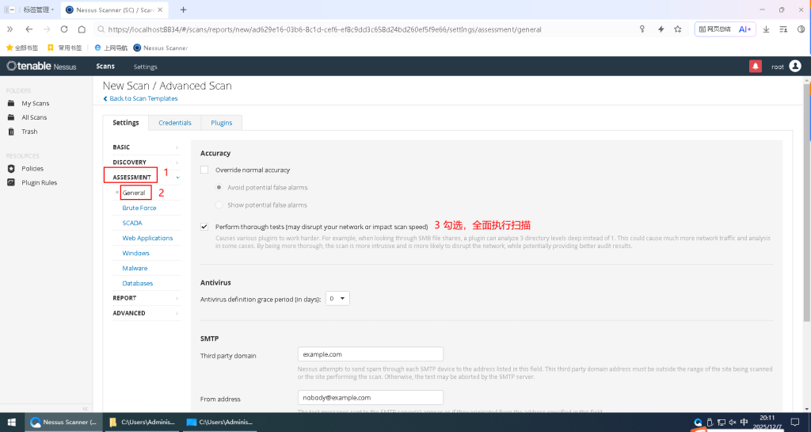Open Antivirus definition grace period dropdown

[338, 299]
